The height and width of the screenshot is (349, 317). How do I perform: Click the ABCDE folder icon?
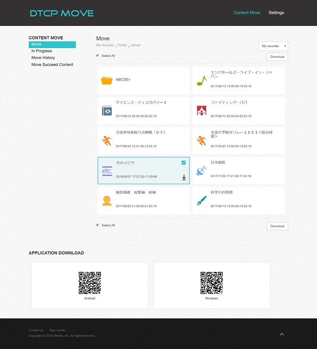[107, 81]
